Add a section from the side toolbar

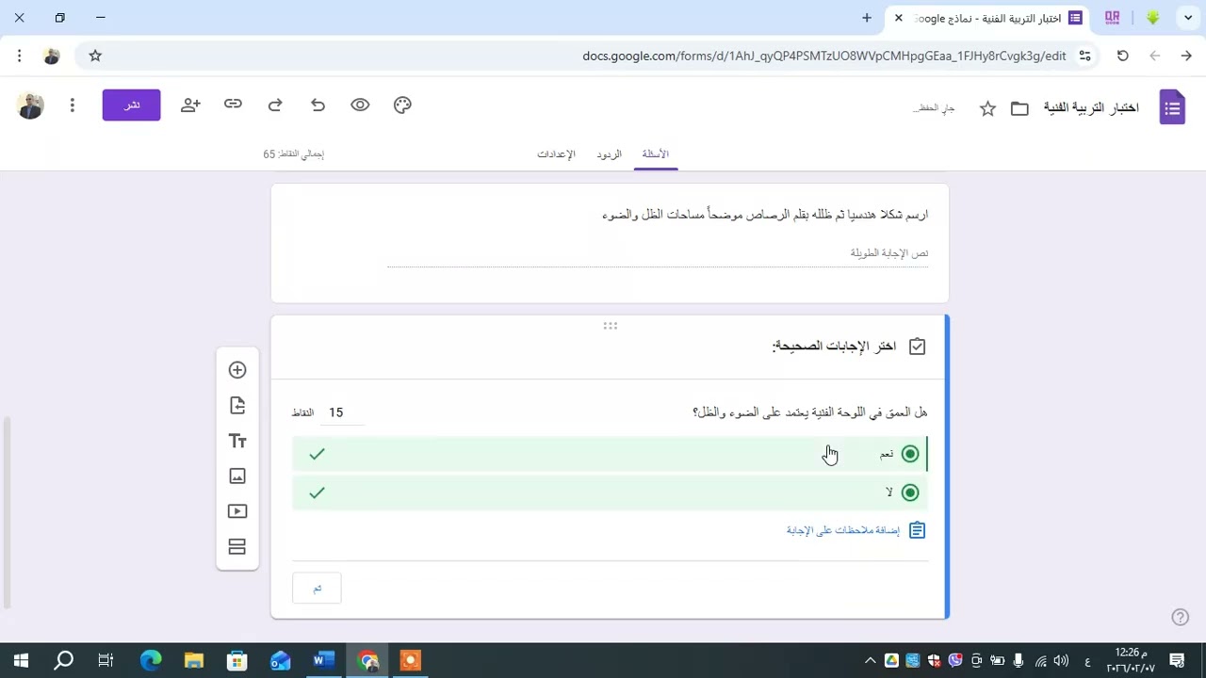237,547
